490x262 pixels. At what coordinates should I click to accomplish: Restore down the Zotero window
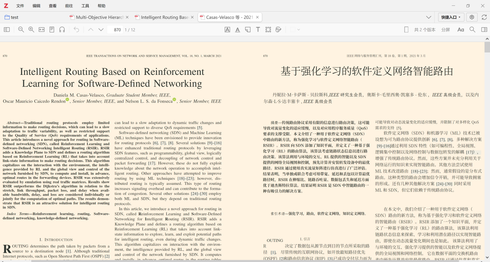[468, 6]
